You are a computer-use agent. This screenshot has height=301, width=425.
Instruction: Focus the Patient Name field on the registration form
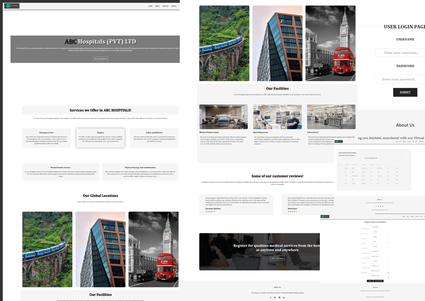tap(375, 229)
